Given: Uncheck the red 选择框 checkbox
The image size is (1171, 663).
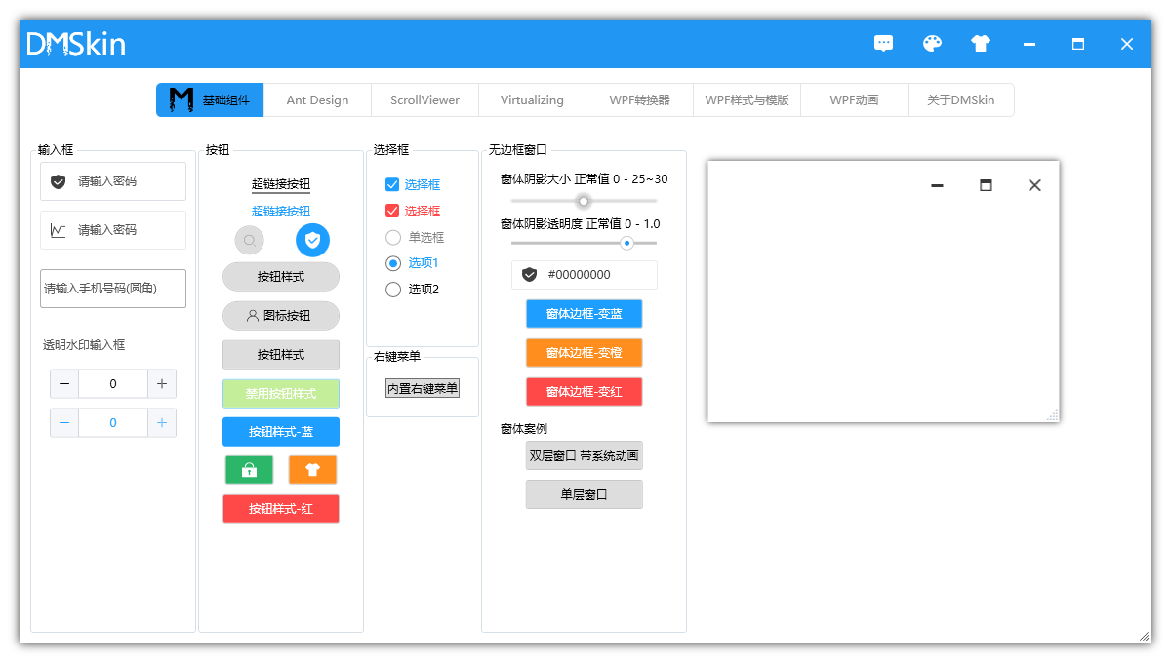Looking at the screenshot, I should (393, 211).
